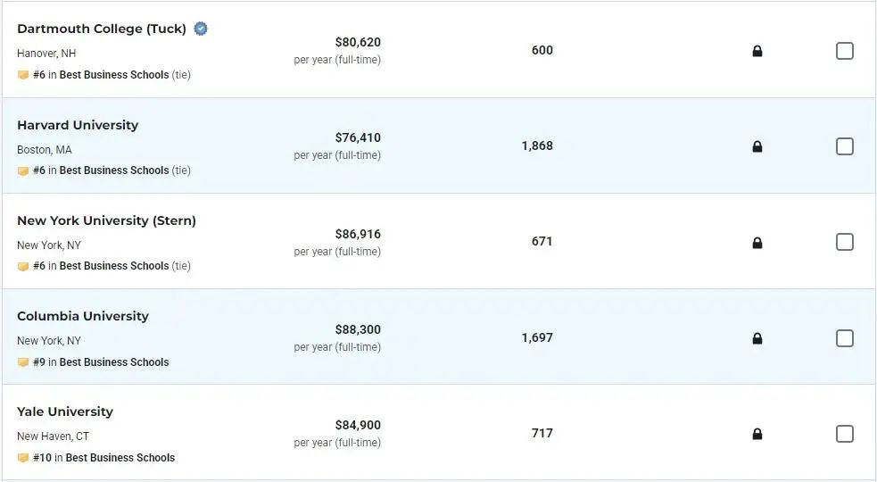Image resolution: width=877 pixels, height=482 pixels.
Task: Click the lock icon in Yale University row
Action: pyautogui.click(x=757, y=434)
